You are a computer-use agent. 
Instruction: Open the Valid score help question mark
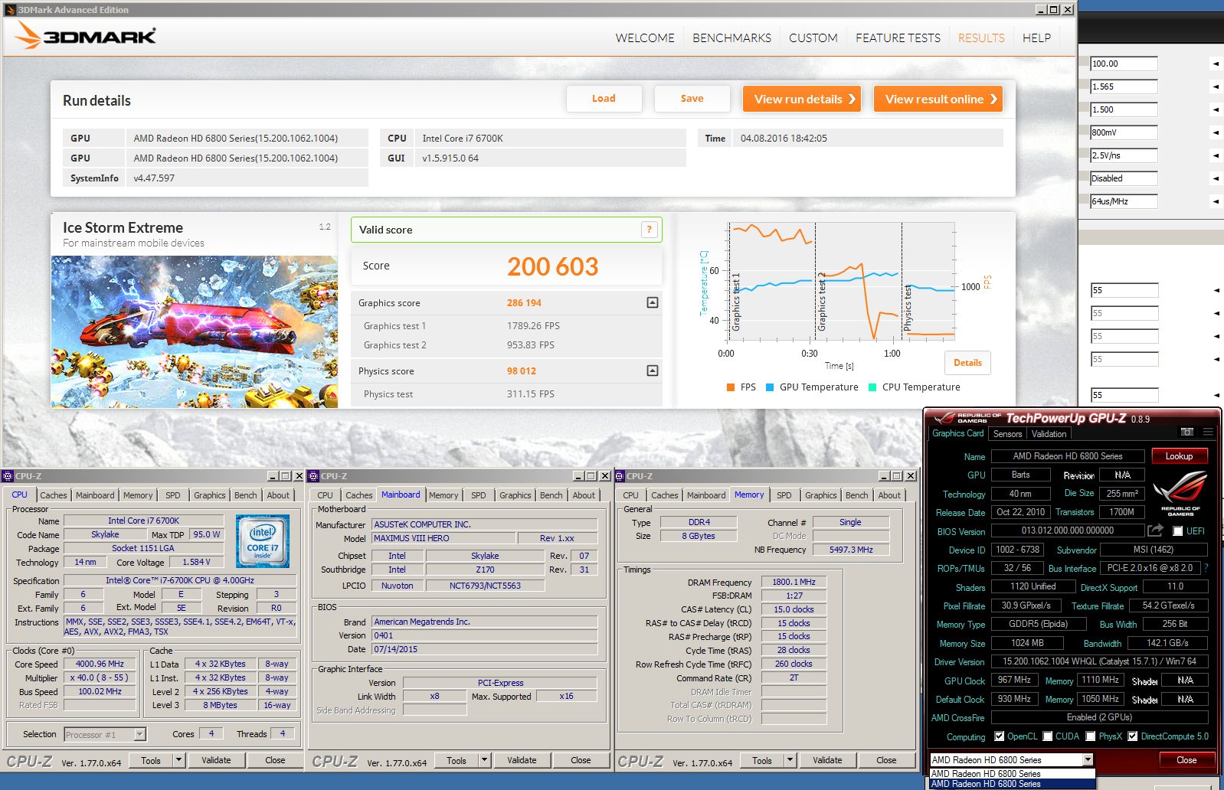649,229
